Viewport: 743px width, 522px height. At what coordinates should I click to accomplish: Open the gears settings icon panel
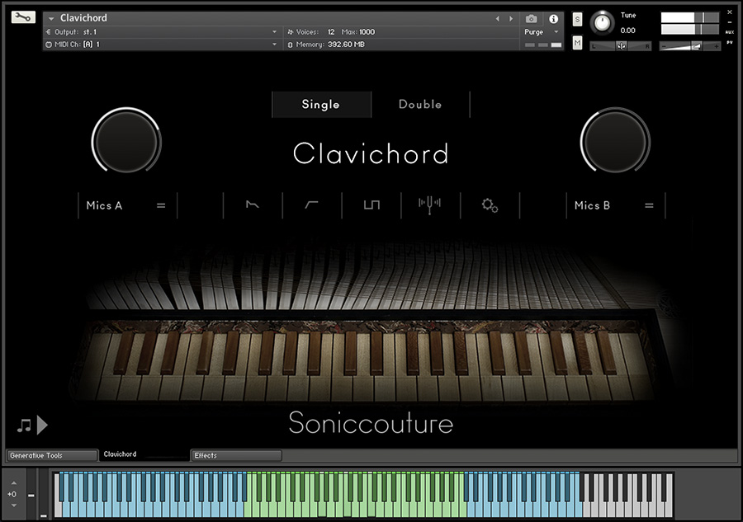[x=490, y=205]
